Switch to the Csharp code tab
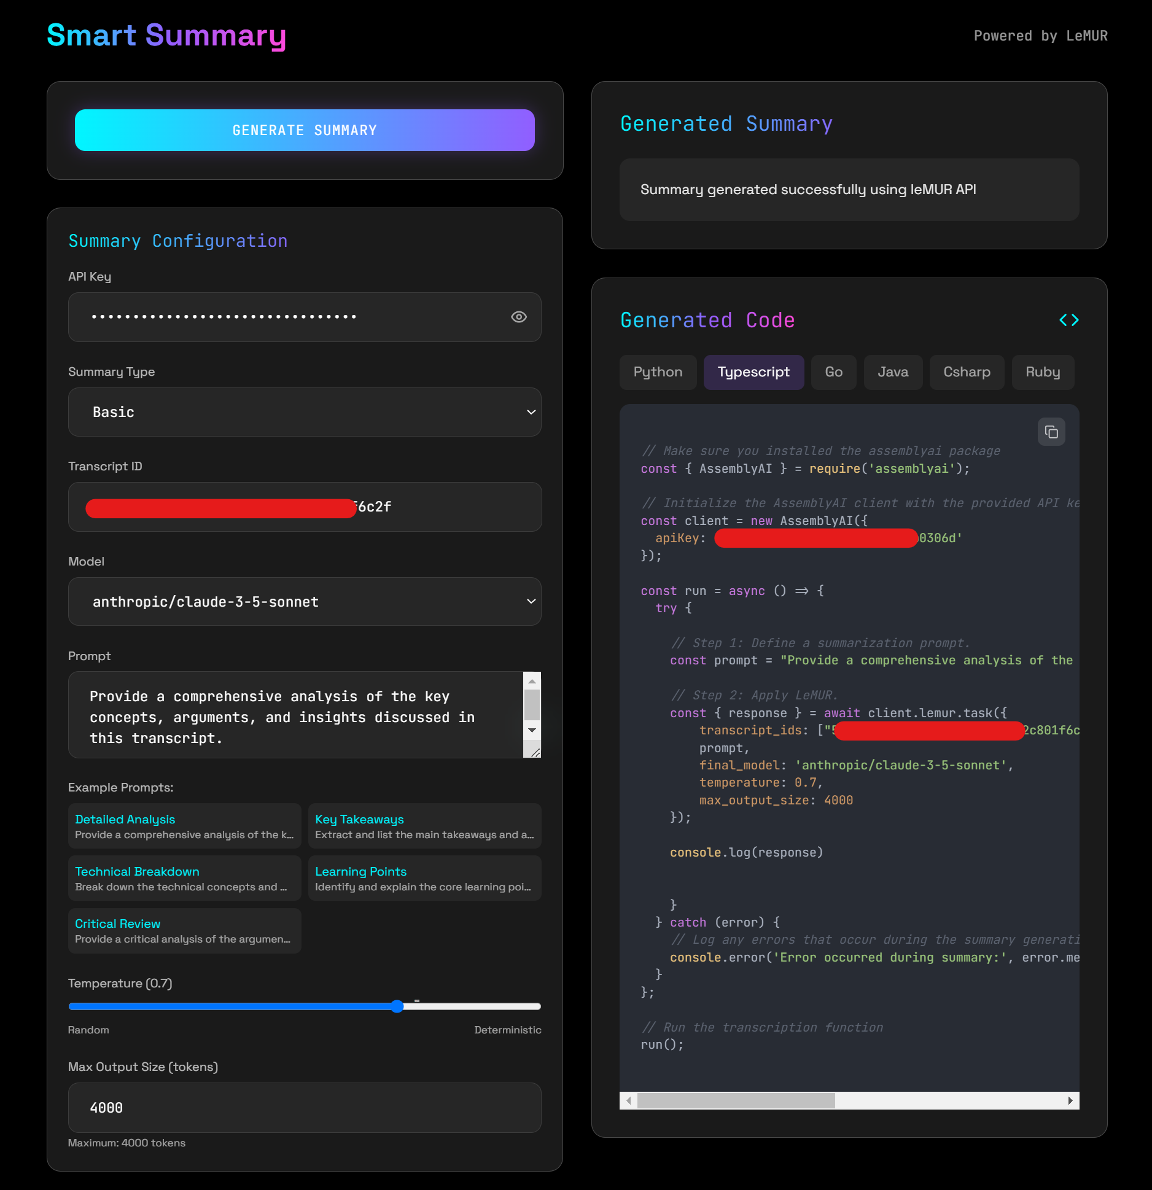Image resolution: width=1152 pixels, height=1190 pixels. [967, 372]
